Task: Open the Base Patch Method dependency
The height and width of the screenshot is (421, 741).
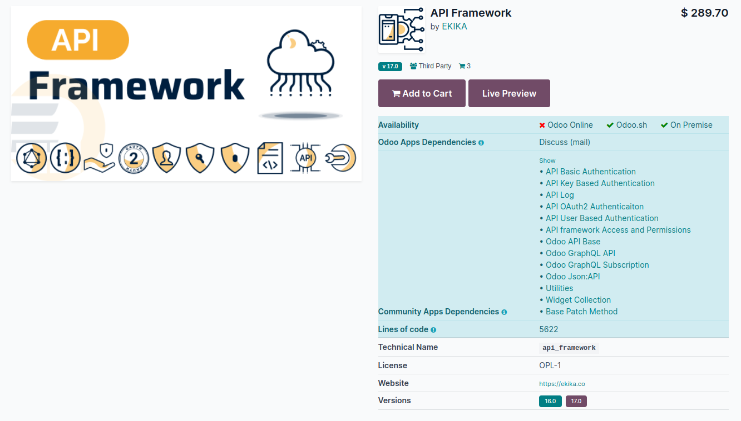Action: (581, 312)
